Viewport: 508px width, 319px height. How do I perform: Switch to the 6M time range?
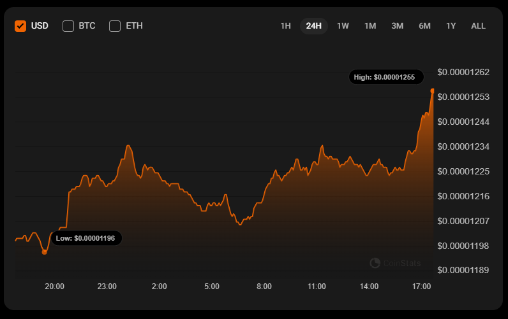tap(424, 26)
